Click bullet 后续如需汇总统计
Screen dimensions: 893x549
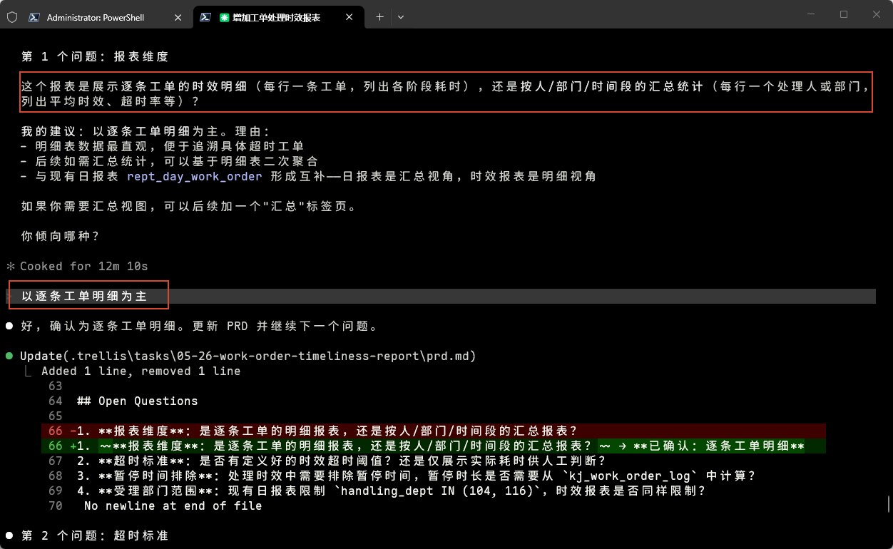point(169,161)
